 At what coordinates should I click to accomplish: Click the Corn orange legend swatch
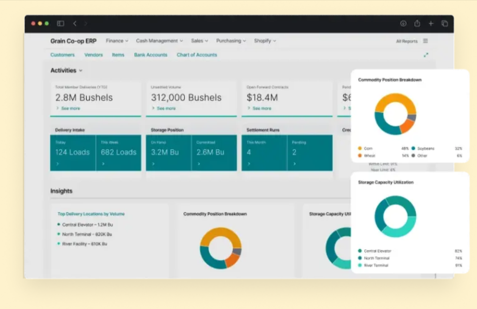click(360, 148)
